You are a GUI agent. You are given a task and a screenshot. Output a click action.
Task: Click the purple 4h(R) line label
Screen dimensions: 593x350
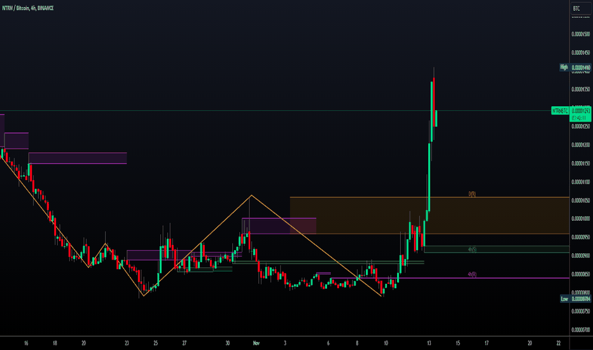[472, 274]
